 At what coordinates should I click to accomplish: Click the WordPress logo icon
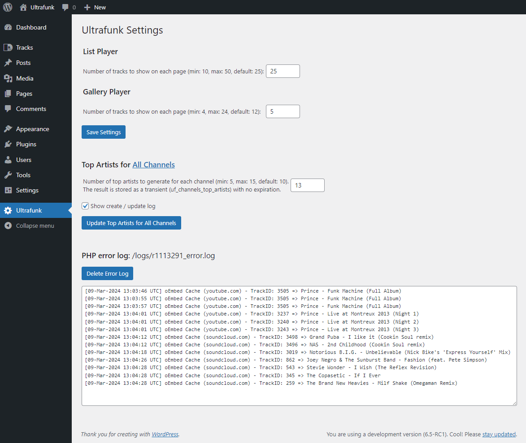[x=8, y=7]
